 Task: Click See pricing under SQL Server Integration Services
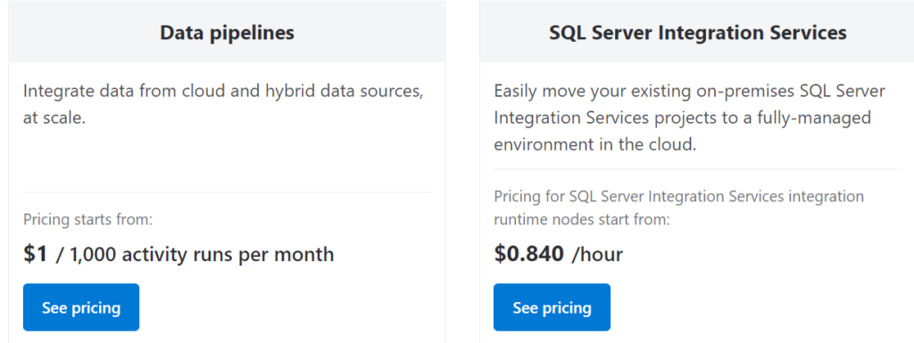click(552, 307)
